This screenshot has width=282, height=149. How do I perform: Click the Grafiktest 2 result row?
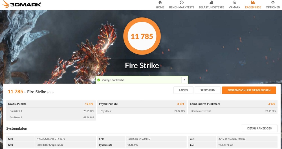(x=51, y=118)
